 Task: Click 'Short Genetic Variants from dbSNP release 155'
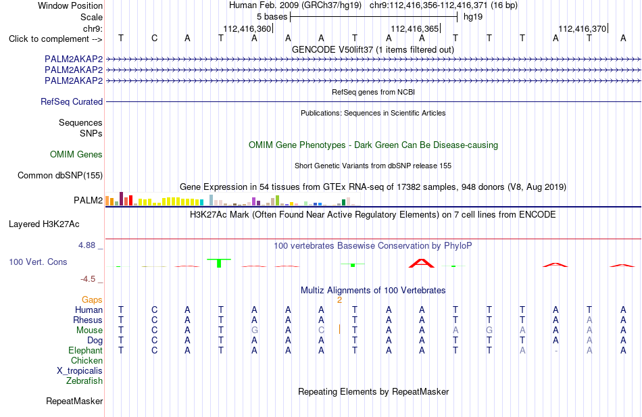[373, 166]
